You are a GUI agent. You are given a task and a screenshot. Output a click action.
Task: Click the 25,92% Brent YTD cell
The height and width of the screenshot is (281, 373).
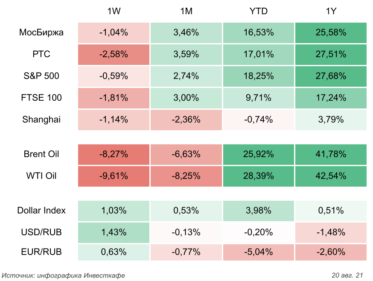258,154
